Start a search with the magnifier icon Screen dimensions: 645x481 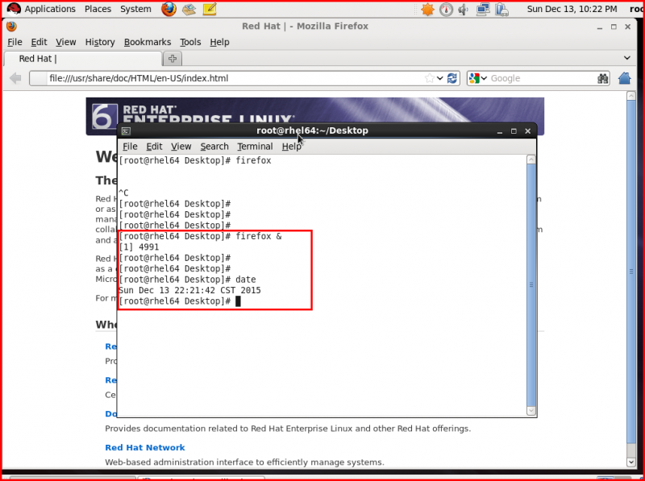tap(602, 78)
